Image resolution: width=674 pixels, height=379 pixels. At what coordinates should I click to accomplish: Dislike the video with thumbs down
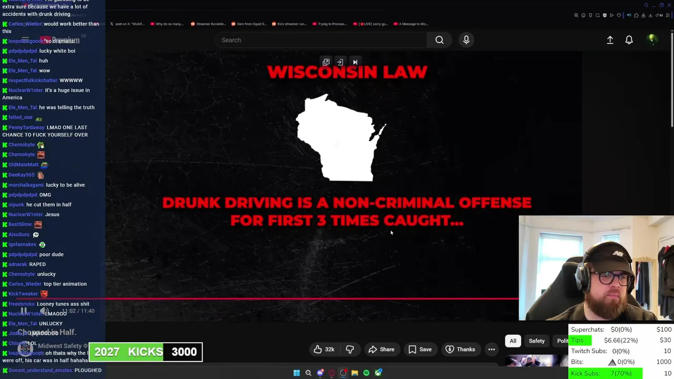(350, 350)
